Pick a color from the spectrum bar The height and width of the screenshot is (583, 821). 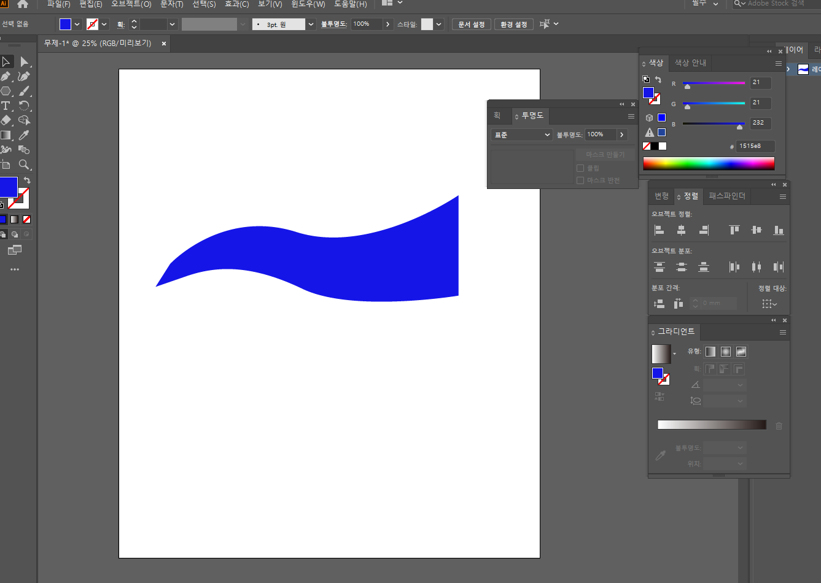[709, 163]
